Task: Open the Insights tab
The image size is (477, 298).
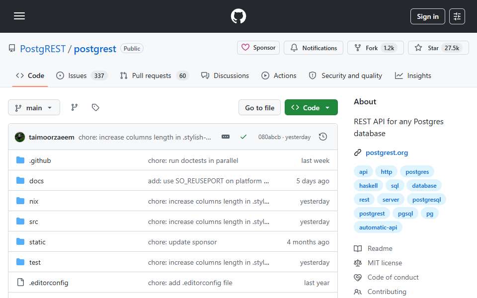Action: (413, 75)
